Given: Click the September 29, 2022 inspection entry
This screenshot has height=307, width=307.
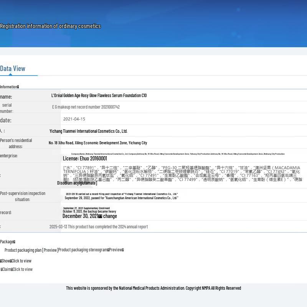Looking at the screenshot, I should [x=121, y=198].
